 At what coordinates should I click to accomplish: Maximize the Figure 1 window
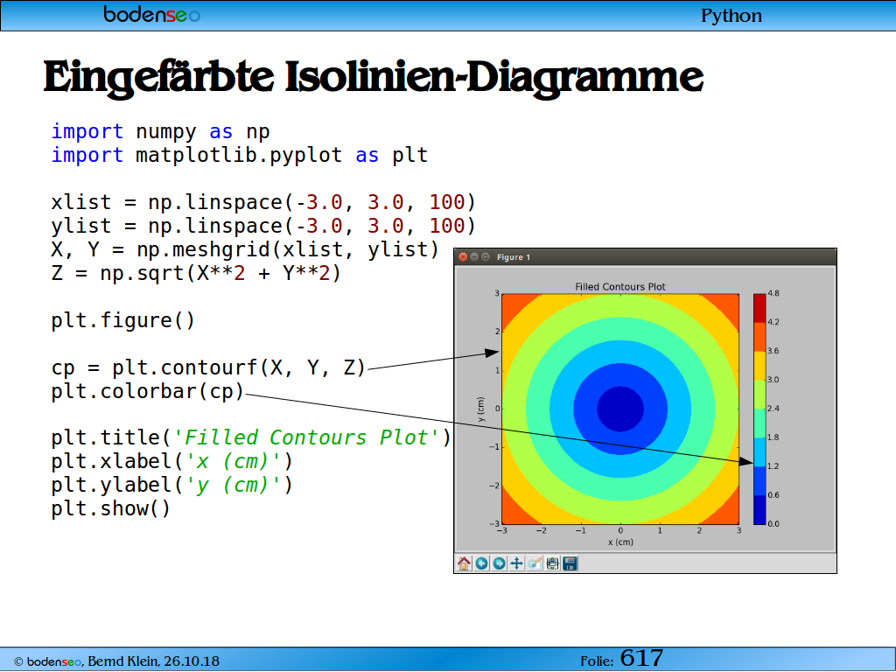pyautogui.click(x=485, y=257)
